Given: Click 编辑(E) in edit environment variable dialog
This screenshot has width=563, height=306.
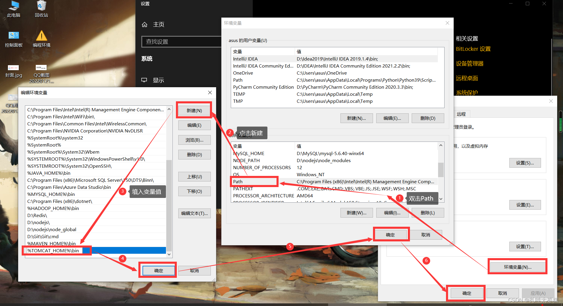Looking at the screenshot, I should pos(194,125).
